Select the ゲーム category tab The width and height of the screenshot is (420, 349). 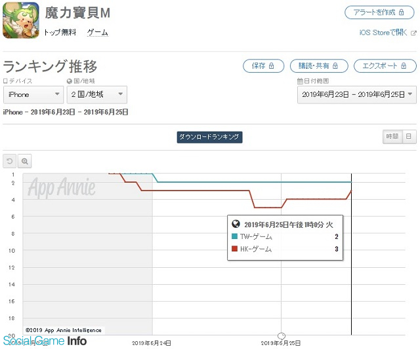pyautogui.click(x=98, y=33)
